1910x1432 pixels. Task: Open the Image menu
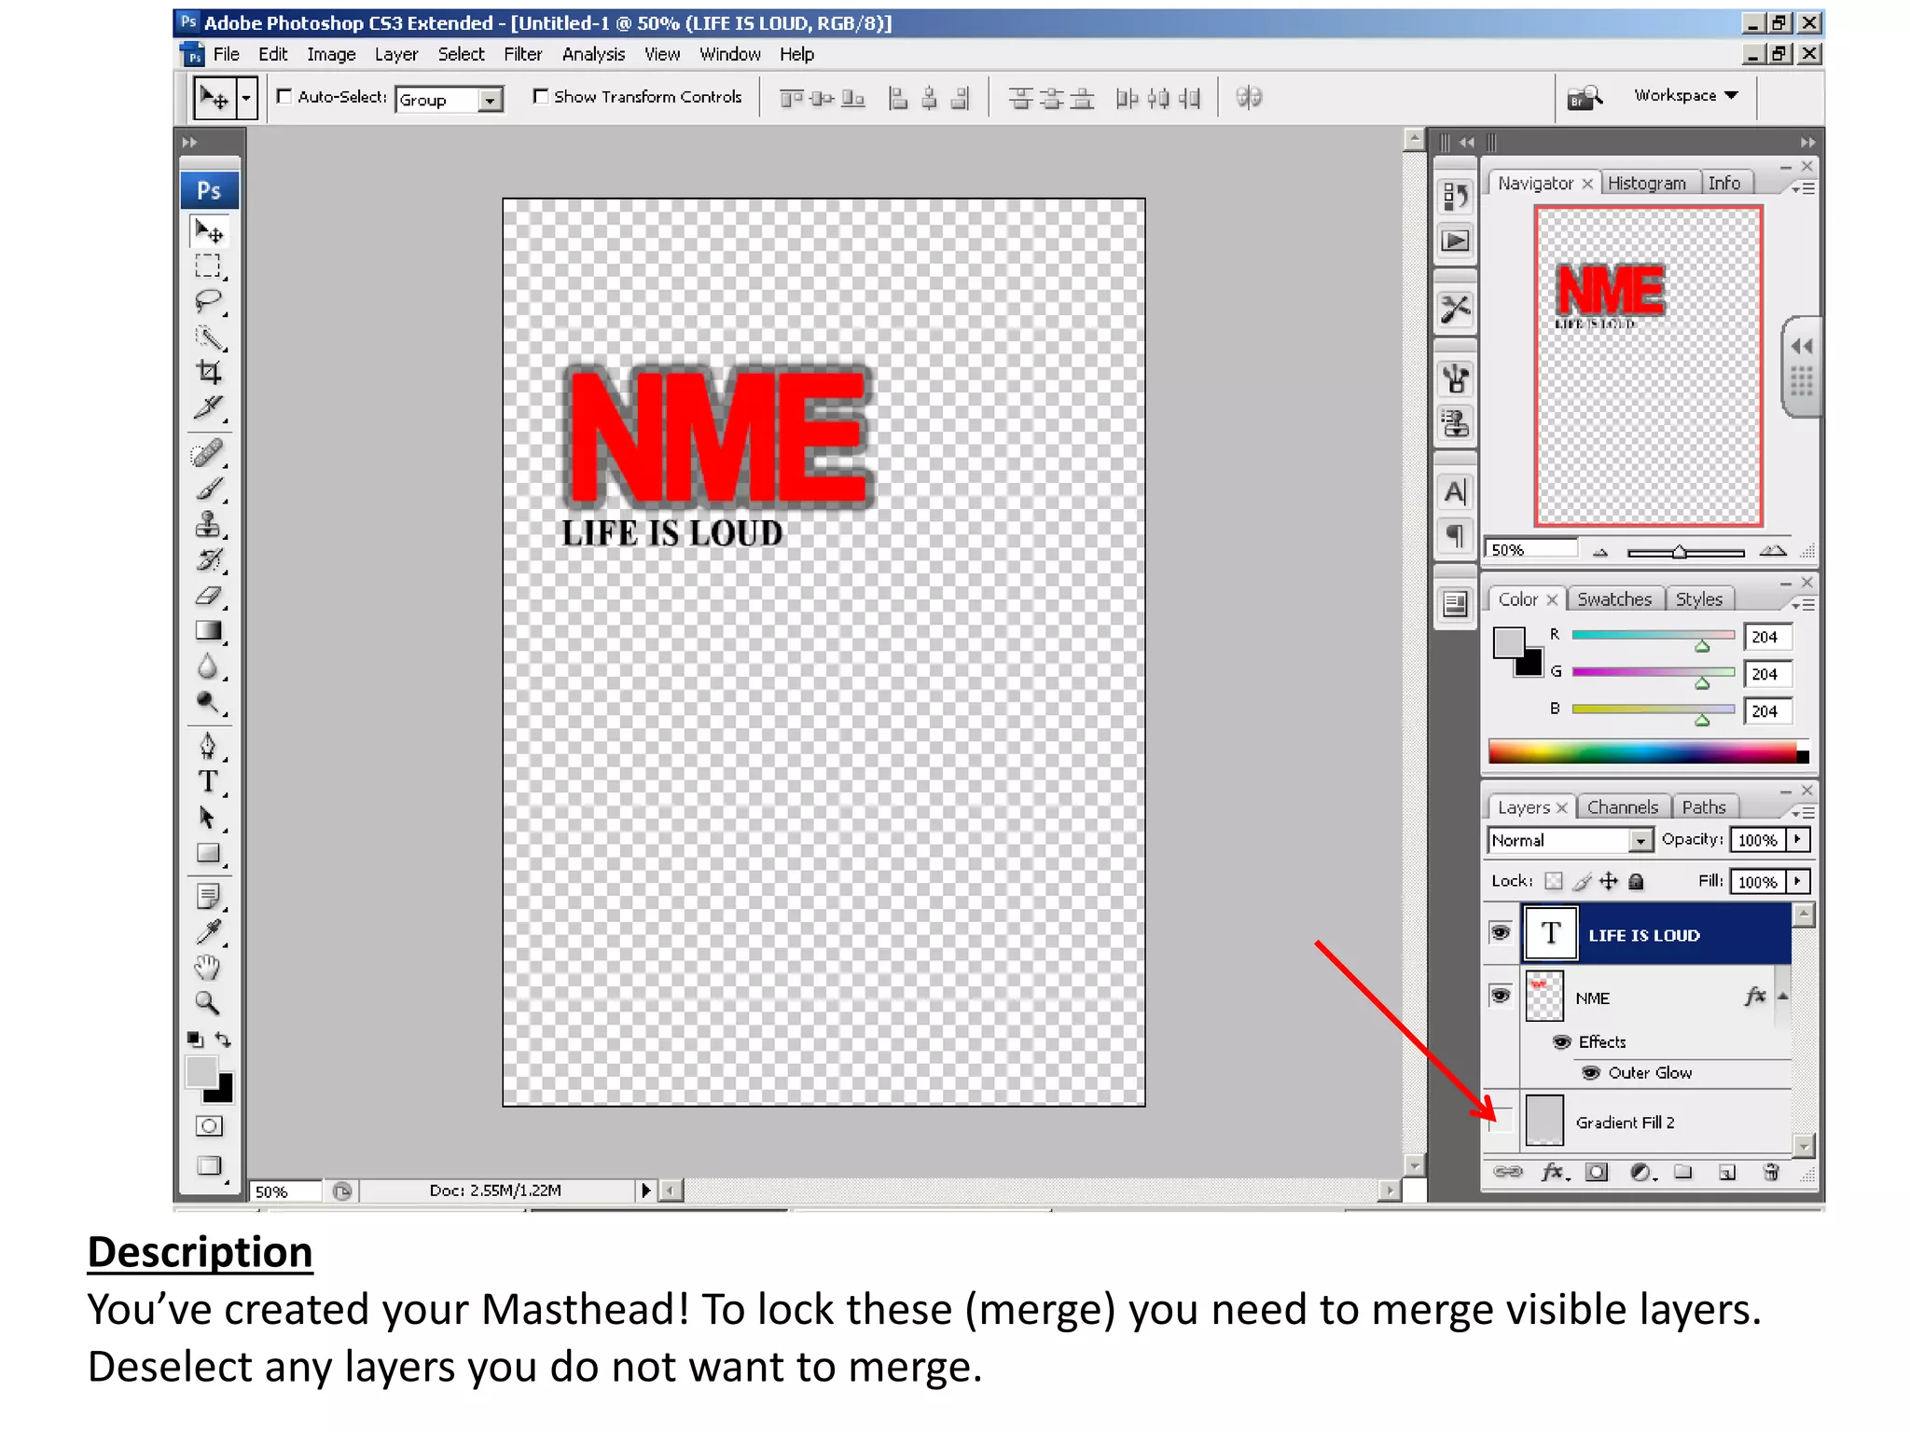tap(331, 54)
